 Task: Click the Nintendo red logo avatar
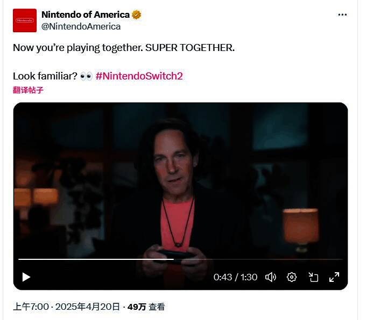pyautogui.click(x=25, y=20)
